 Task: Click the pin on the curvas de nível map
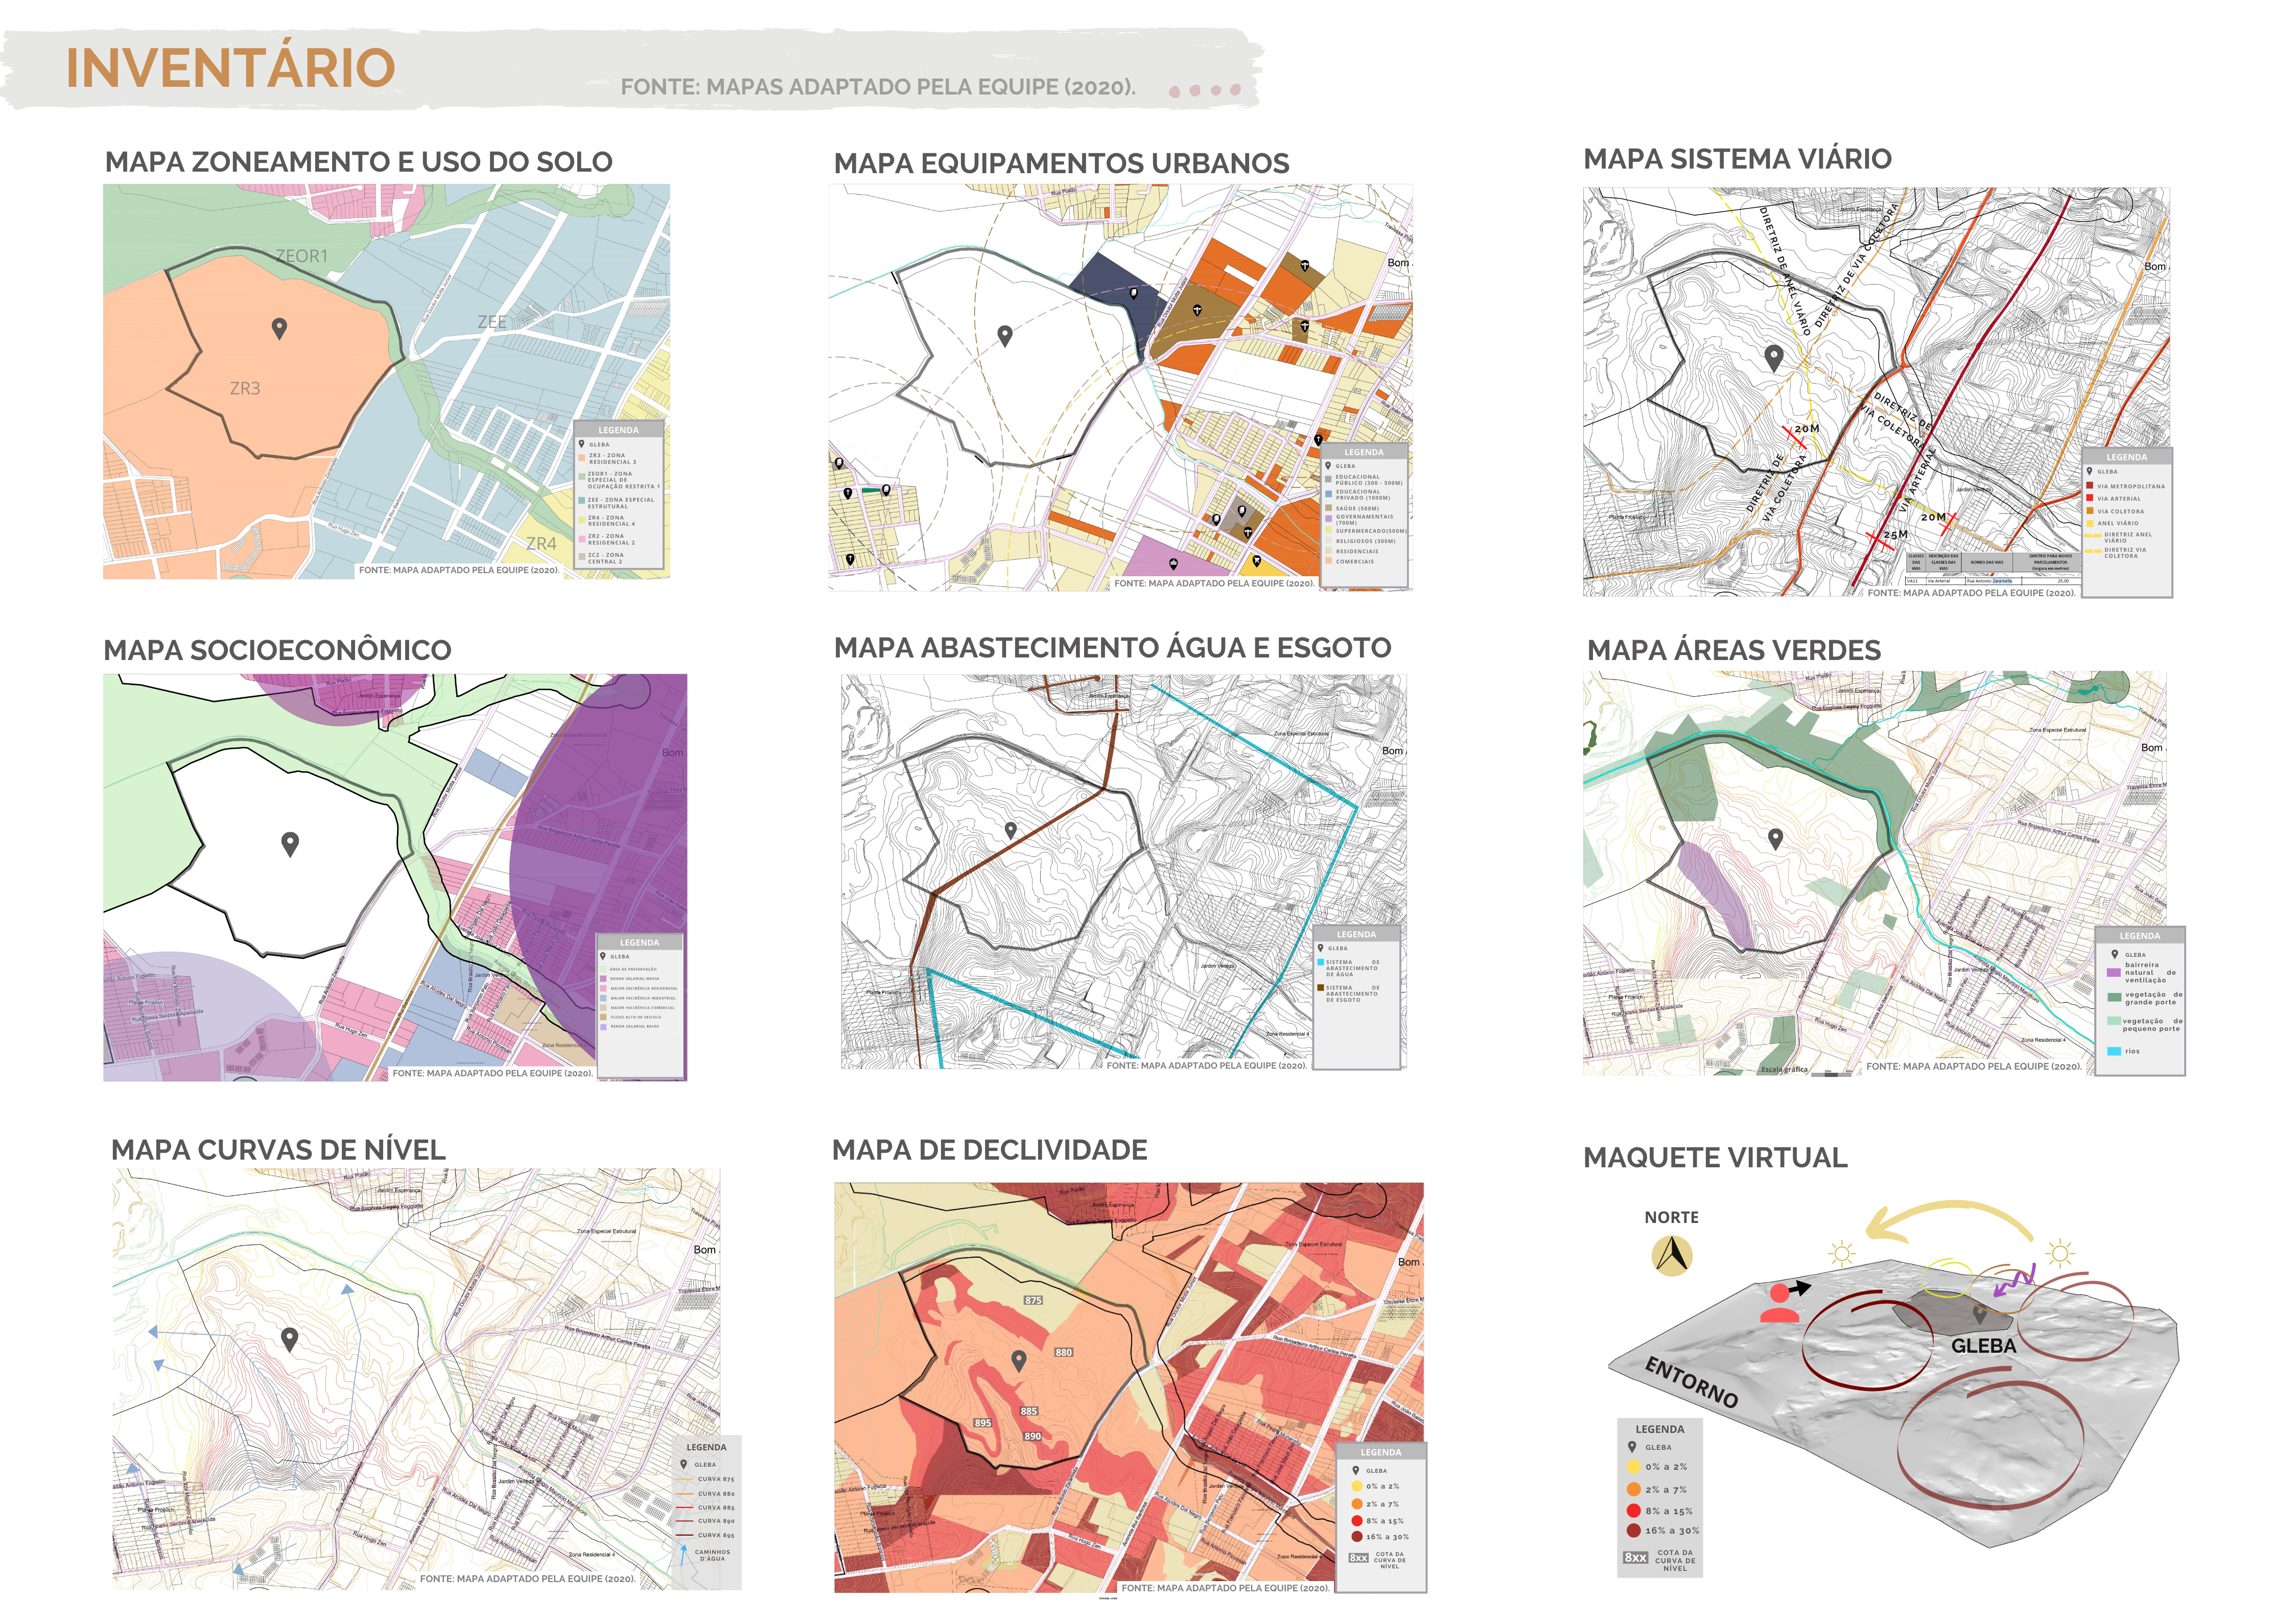click(x=290, y=1339)
